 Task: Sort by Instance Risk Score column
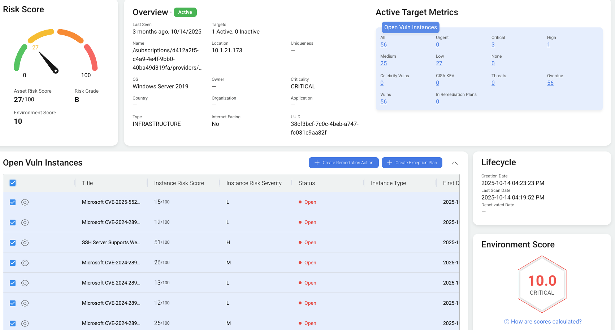tap(179, 183)
